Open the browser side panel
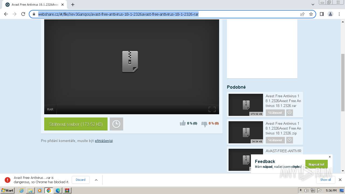Image resolution: width=345 pixels, height=194 pixels. pos(322,14)
